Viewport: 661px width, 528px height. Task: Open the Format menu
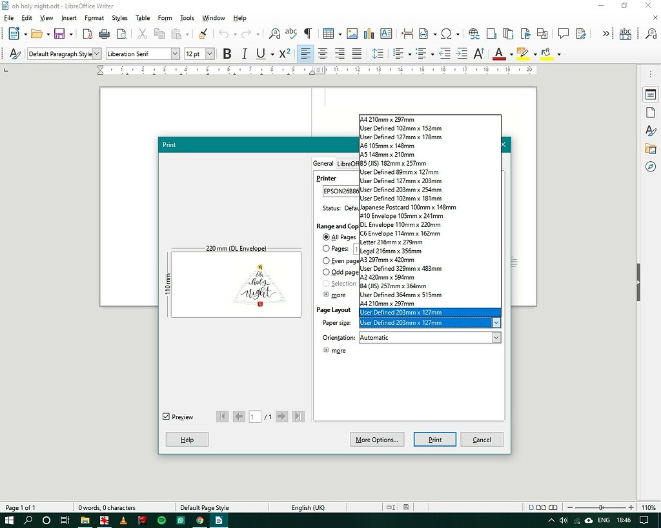coord(94,18)
